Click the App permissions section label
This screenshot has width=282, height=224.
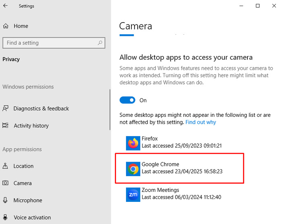point(22,149)
